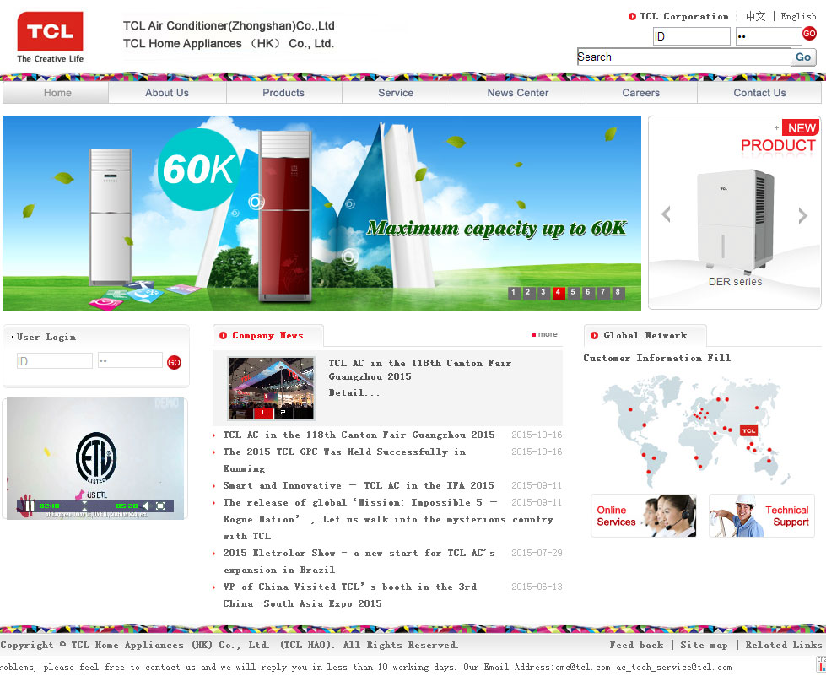The image size is (826, 676).
Task: Go to the News Center menu
Action: point(517,93)
